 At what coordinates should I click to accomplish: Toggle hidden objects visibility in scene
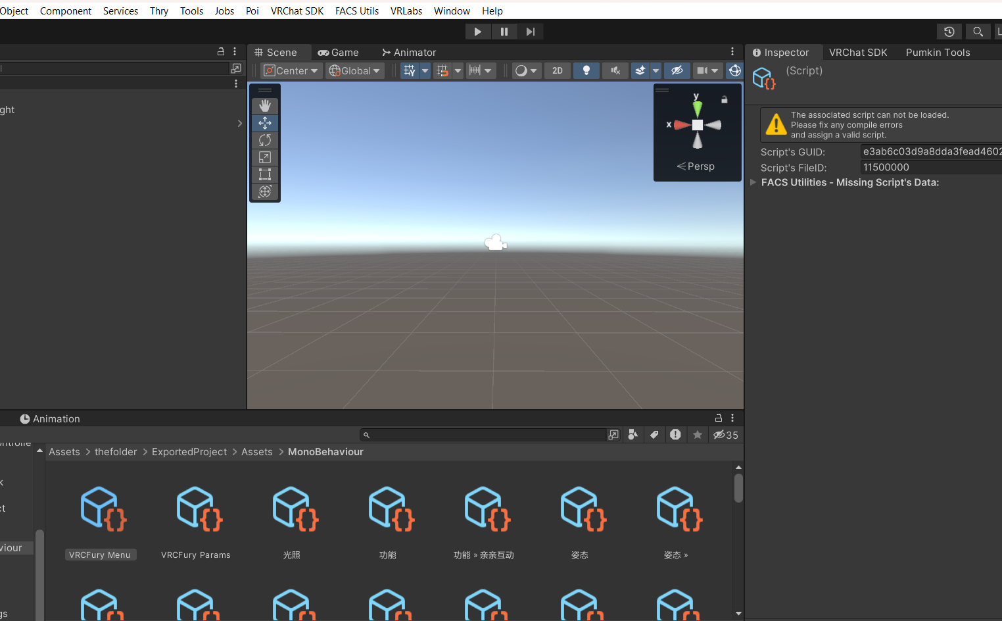pos(677,70)
